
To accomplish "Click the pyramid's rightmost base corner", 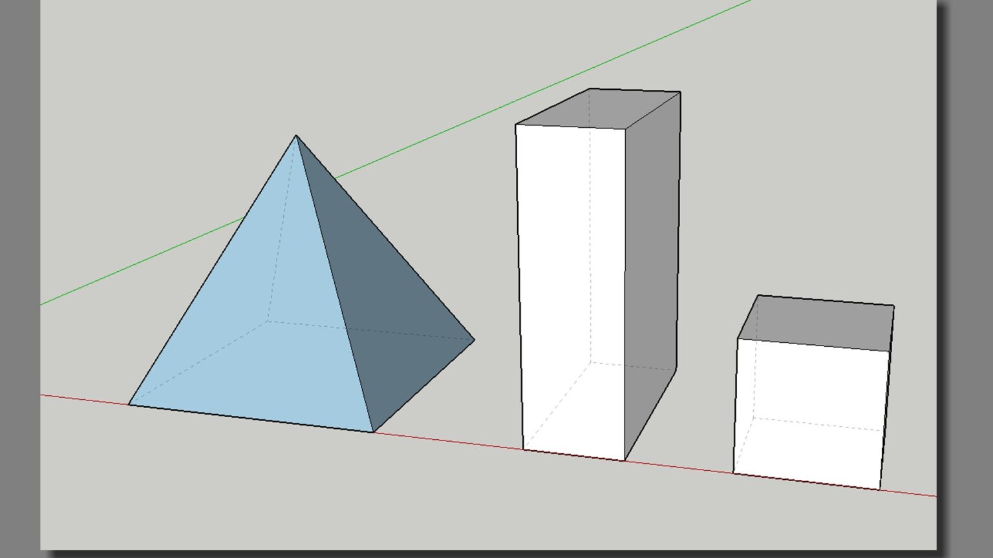I will pyautogui.click(x=474, y=340).
